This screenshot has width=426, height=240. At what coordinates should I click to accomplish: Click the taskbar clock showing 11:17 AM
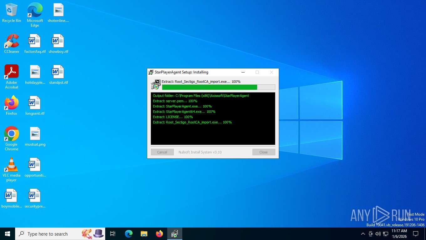pos(399,234)
